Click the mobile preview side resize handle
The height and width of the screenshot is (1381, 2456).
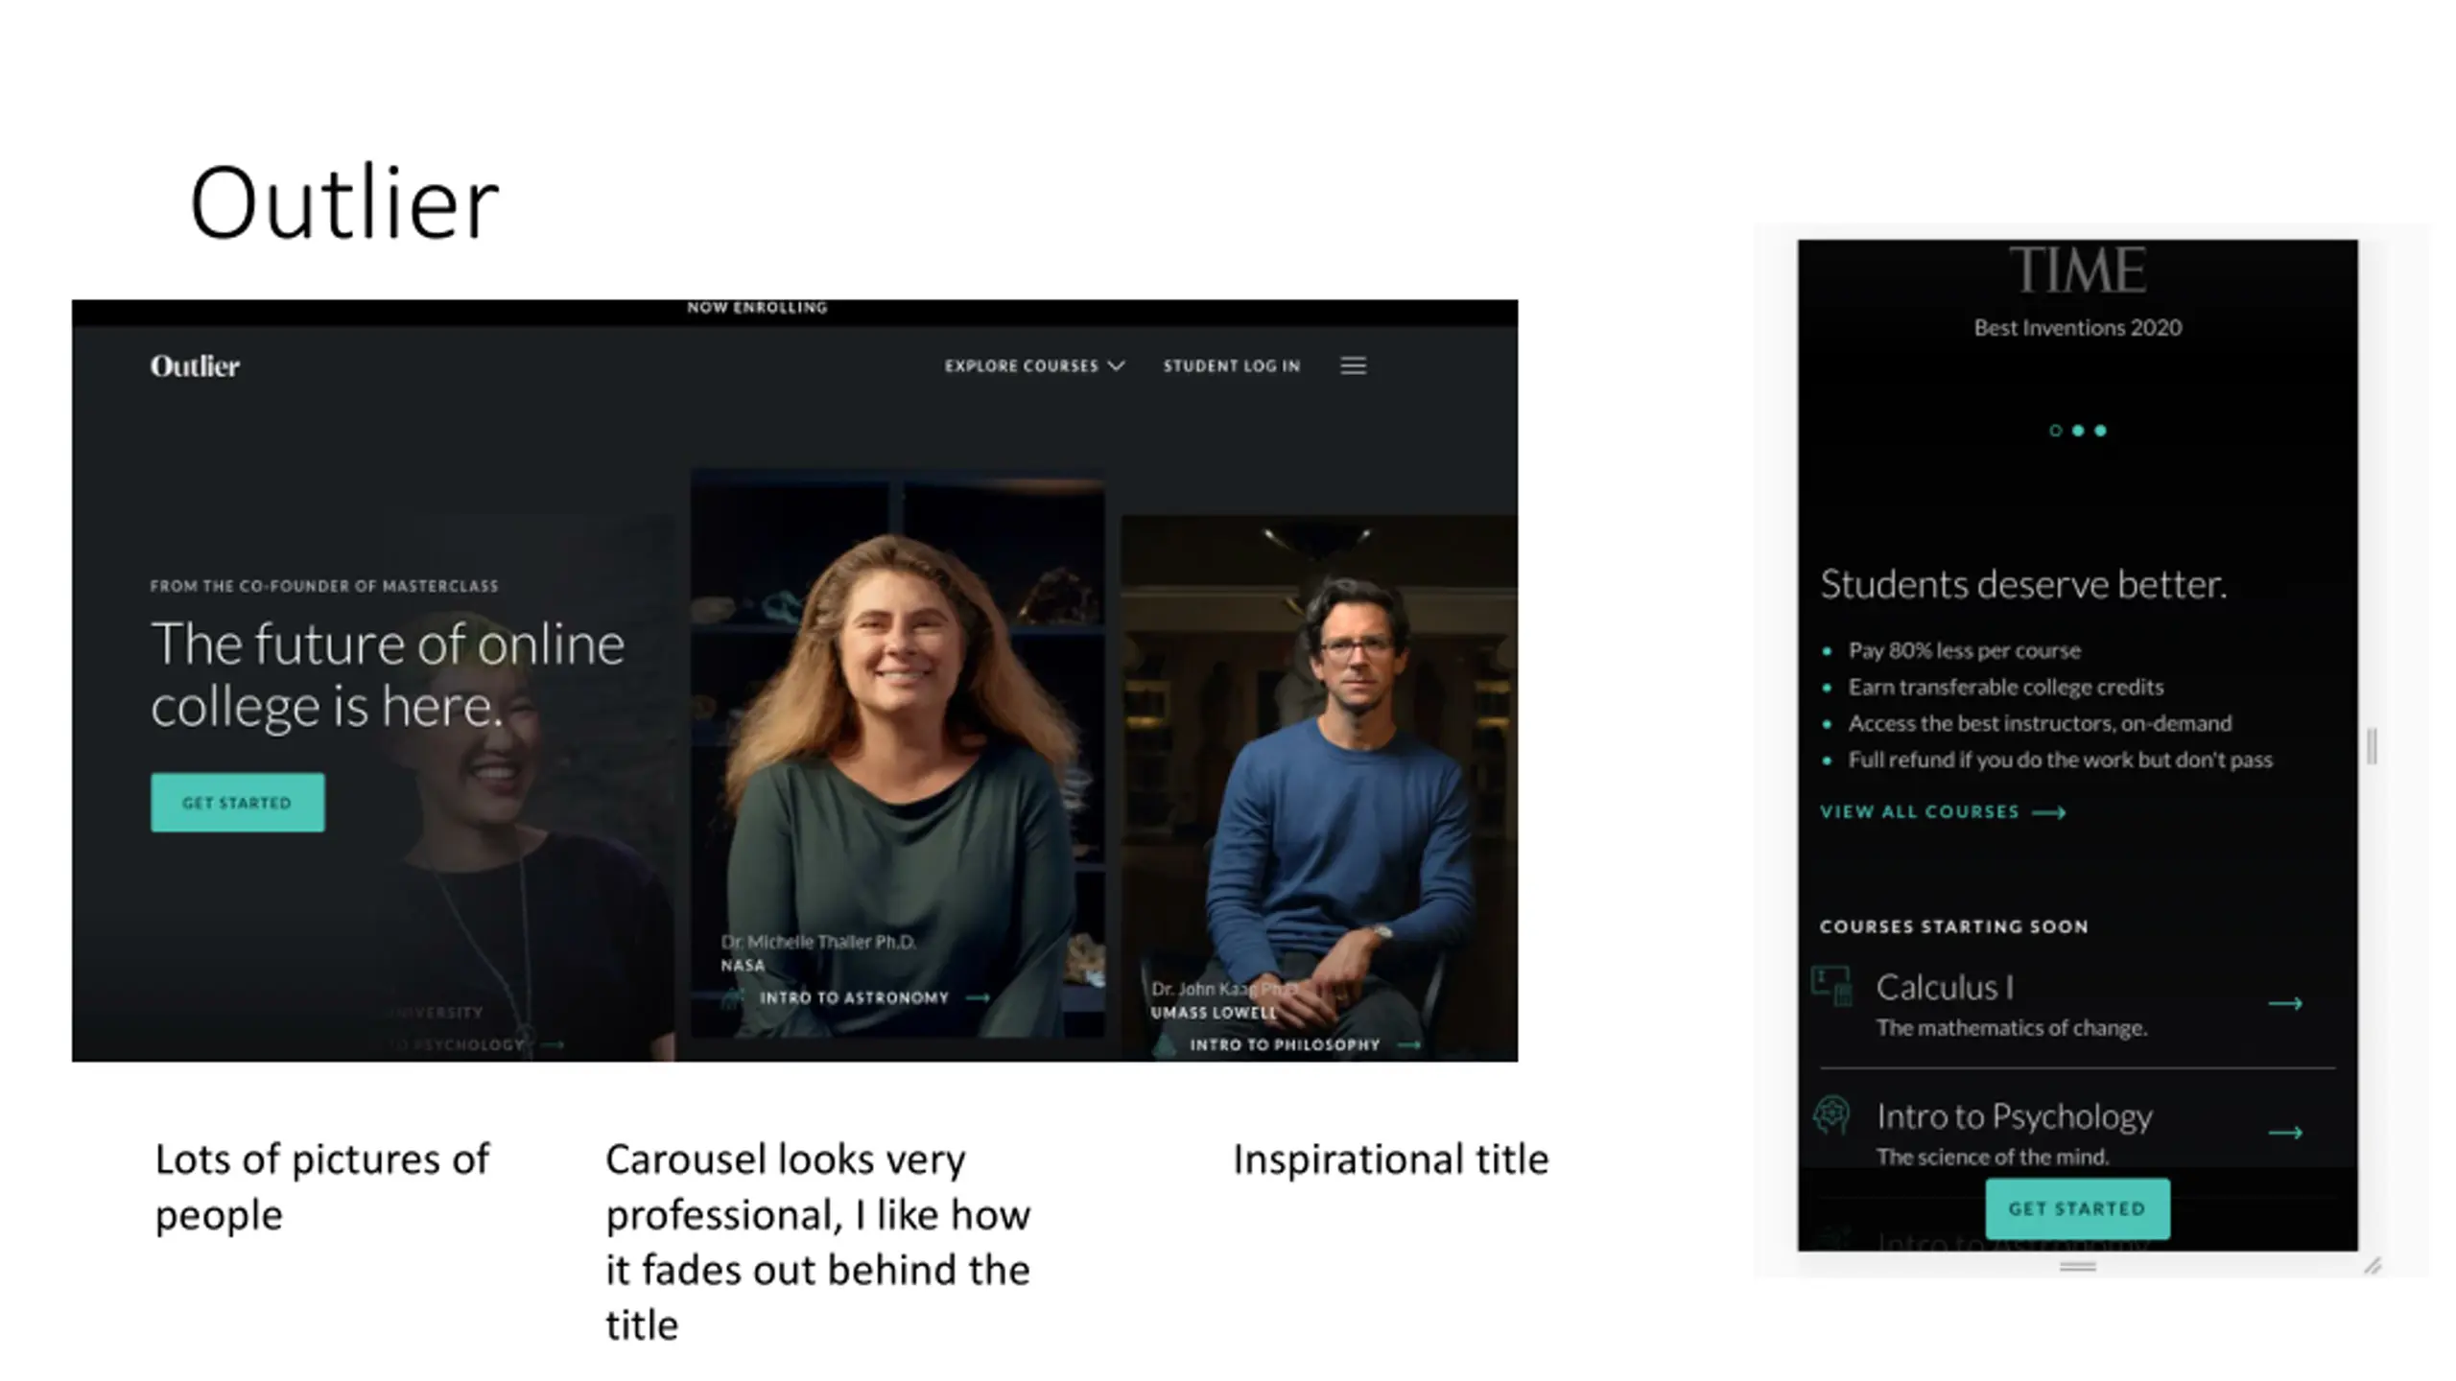click(x=2373, y=746)
